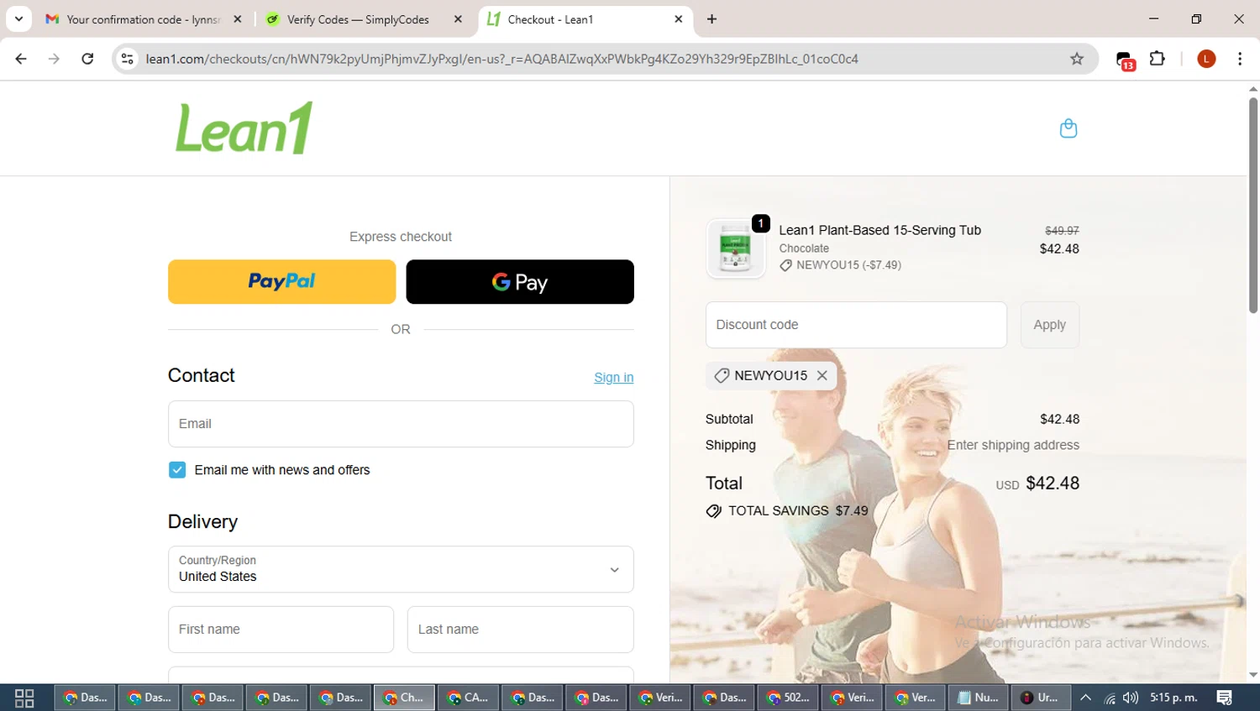The height and width of the screenshot is (711, 1260).
Task: Uncheck Email me with news and offers
Action: pos(177,470)
